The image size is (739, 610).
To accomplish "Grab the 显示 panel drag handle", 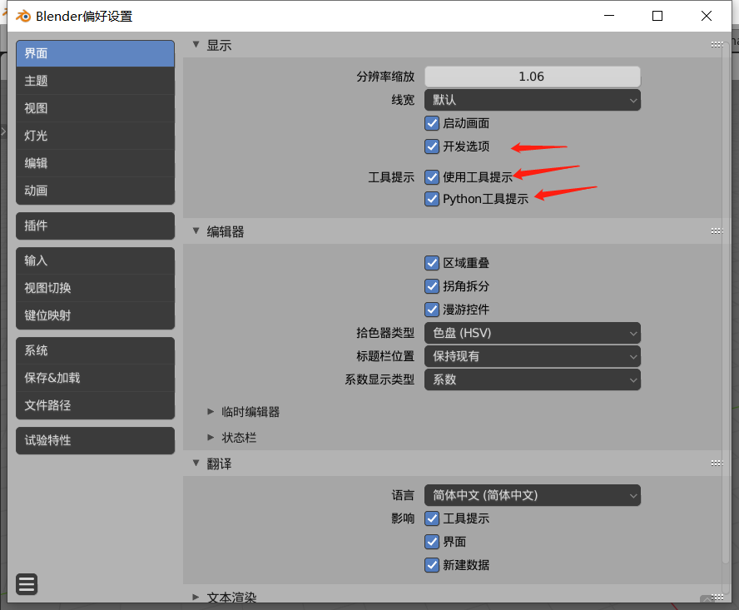I will 717,45.
